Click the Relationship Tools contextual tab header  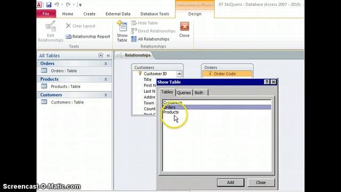click(195, 5)
